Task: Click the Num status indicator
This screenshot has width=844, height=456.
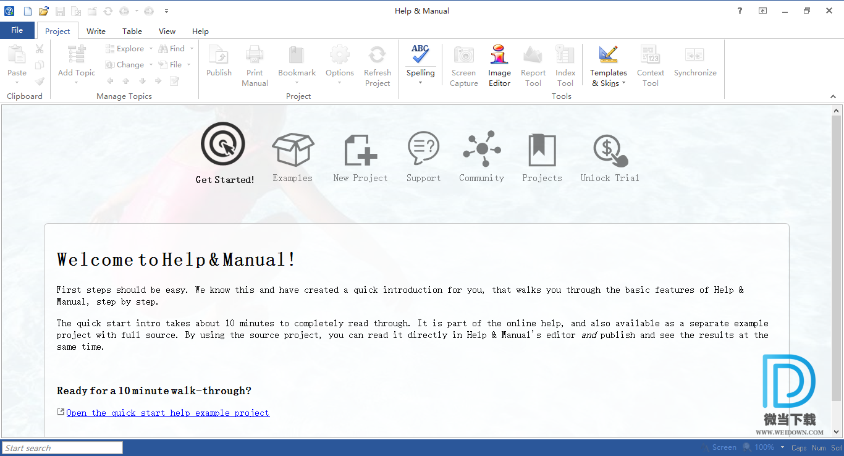Action: coord(819,448)
